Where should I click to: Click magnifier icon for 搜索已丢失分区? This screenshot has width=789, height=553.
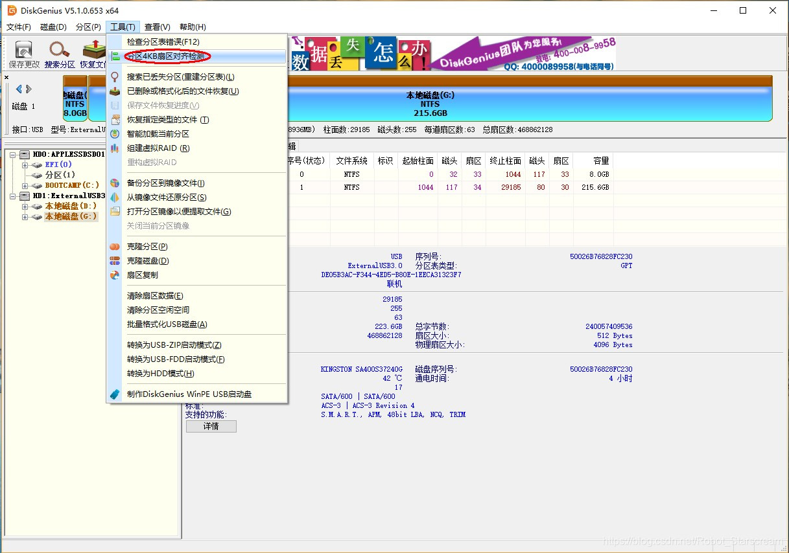click(x=115, y=77)
